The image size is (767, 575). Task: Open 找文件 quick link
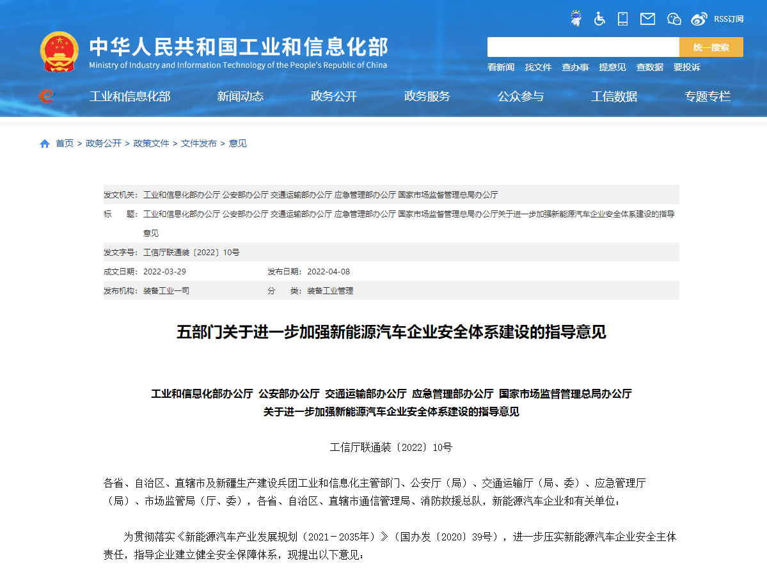click(x=538, y=67)
